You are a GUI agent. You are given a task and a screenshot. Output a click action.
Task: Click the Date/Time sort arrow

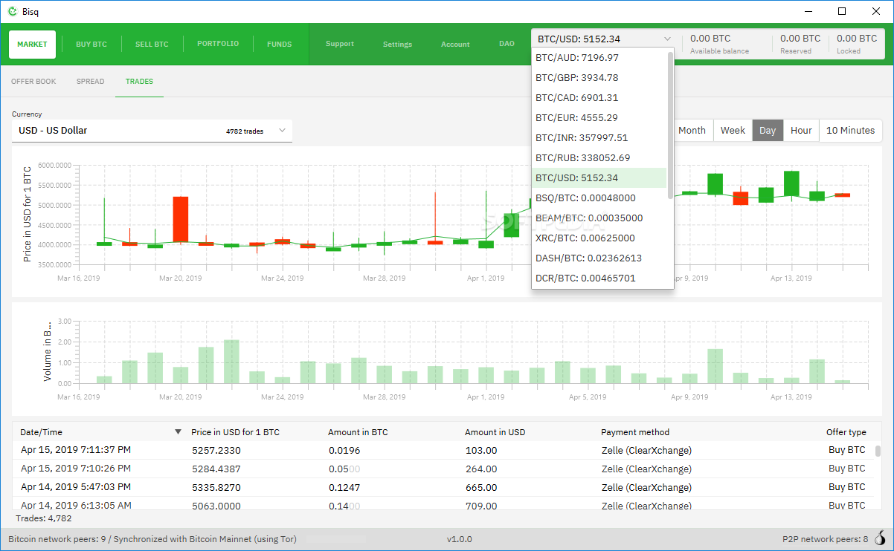pyautogui.click(x=178, y=432)
